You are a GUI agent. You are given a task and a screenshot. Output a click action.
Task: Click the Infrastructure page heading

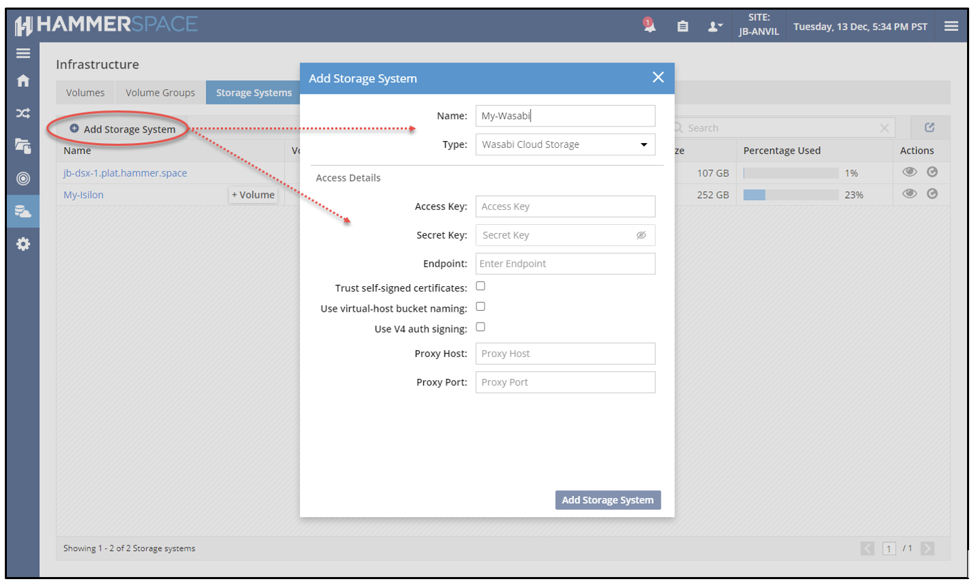[x=97, y=64]
